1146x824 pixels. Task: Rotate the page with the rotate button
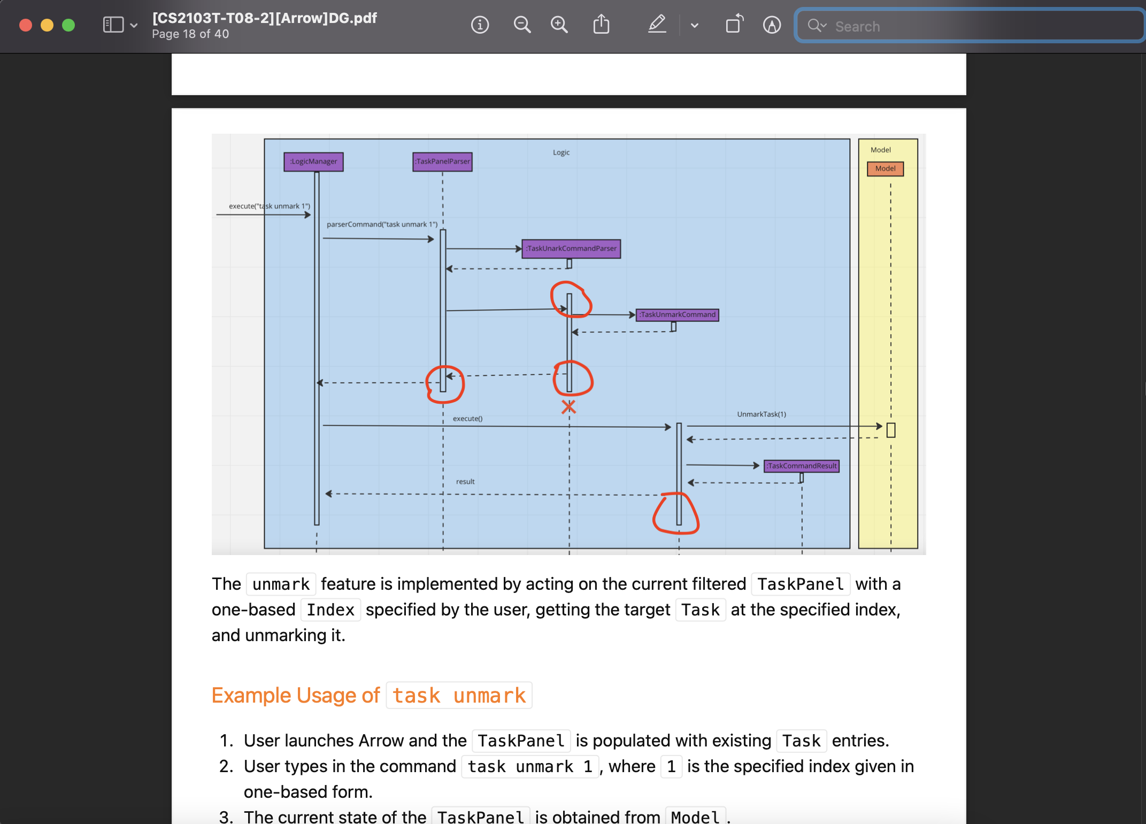coord(734,25)
